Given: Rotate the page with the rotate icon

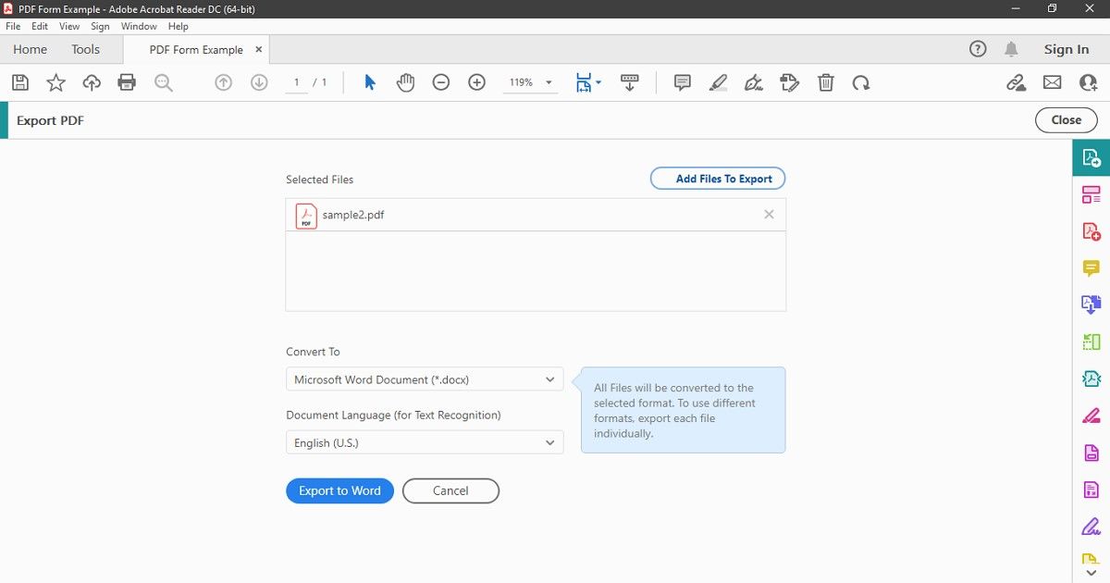Looking at the screenshot, I should 861,82.
